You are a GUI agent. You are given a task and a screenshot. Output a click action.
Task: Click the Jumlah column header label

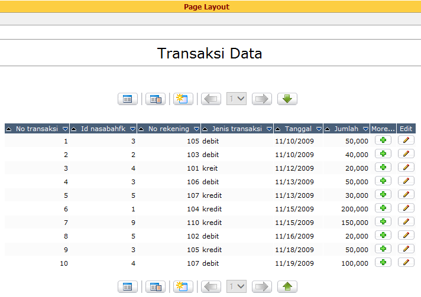346,129
